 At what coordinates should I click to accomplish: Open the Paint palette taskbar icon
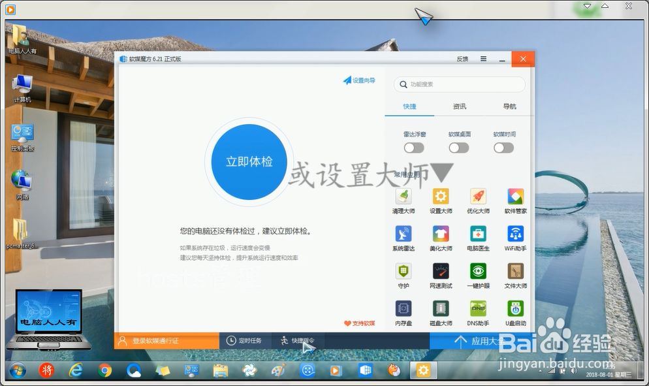click(x=279, y=370)
